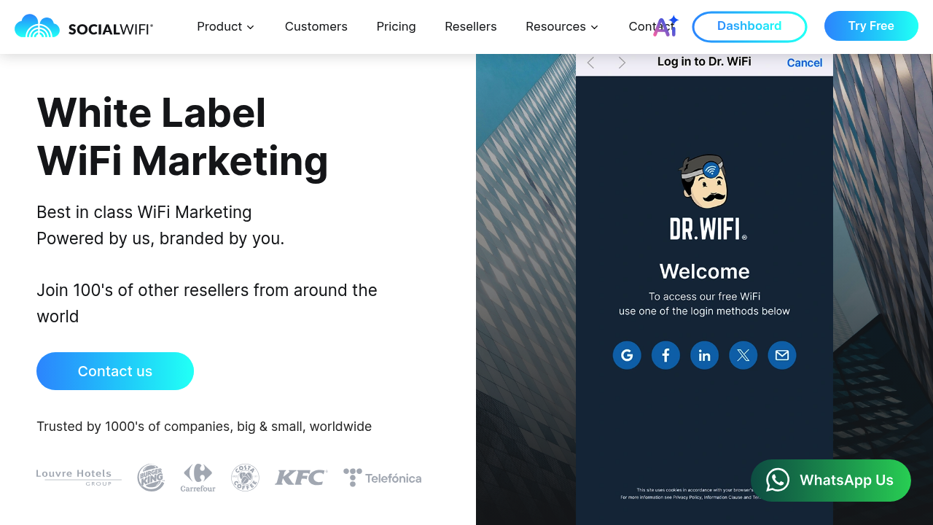933x525 pixels.
Task: Click Cancel in the login mockup
Action: click(x=805, y=63)
